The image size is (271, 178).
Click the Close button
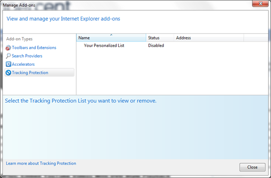coord(252,167)
